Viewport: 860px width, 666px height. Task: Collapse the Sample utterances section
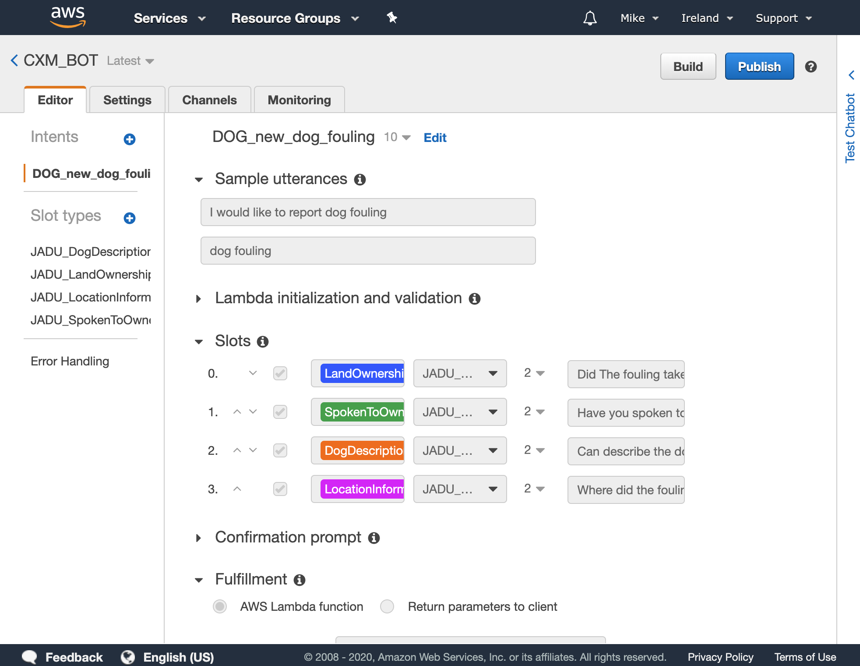tap(199, 180)
